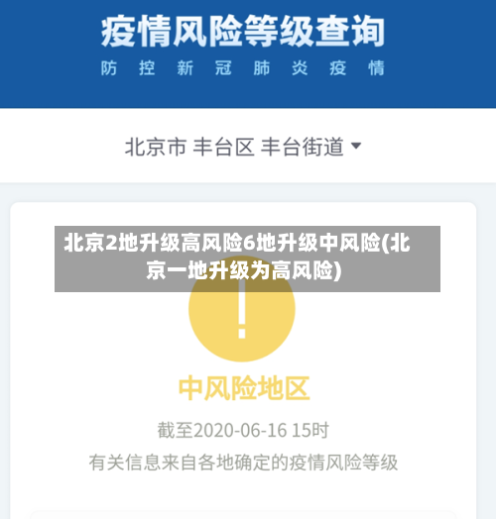
Task: Expand the location dropdown arrow
Action: 356,146
